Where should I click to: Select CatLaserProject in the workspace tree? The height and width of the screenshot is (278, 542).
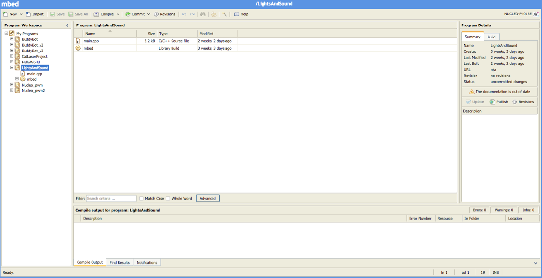click(x=34, y=56)
